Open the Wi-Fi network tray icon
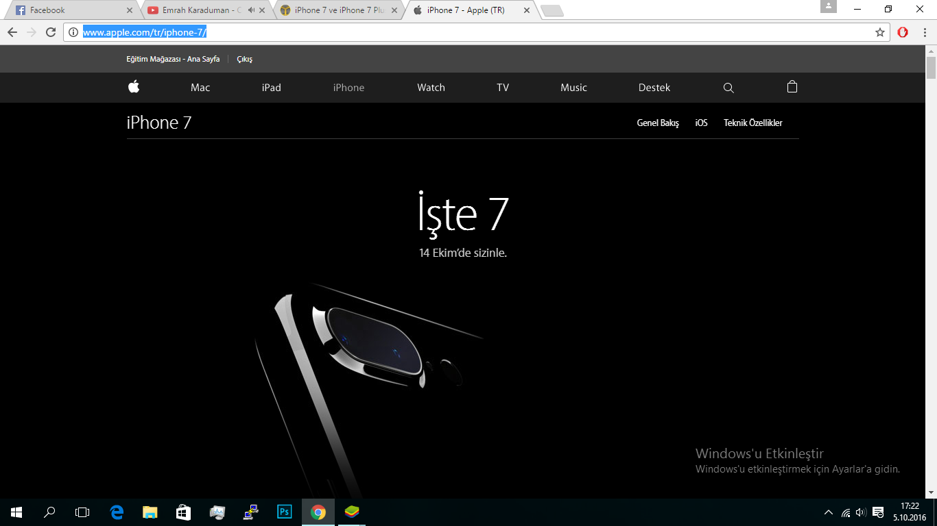The width and height of the screenshot is (937, 526). coord(846,512)
